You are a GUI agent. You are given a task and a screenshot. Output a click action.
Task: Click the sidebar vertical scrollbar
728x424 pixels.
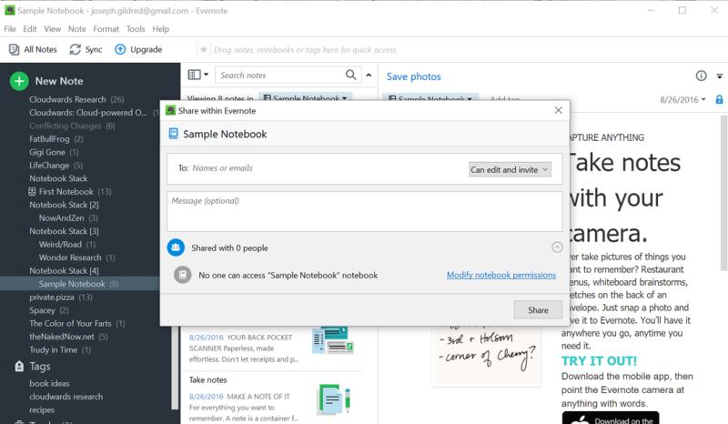tap(175, 369)
